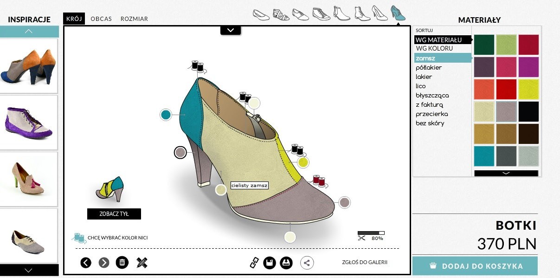Switch to the KRÓJ tab
This screenshot has height=278, width=560.
[x=74, y=19]
